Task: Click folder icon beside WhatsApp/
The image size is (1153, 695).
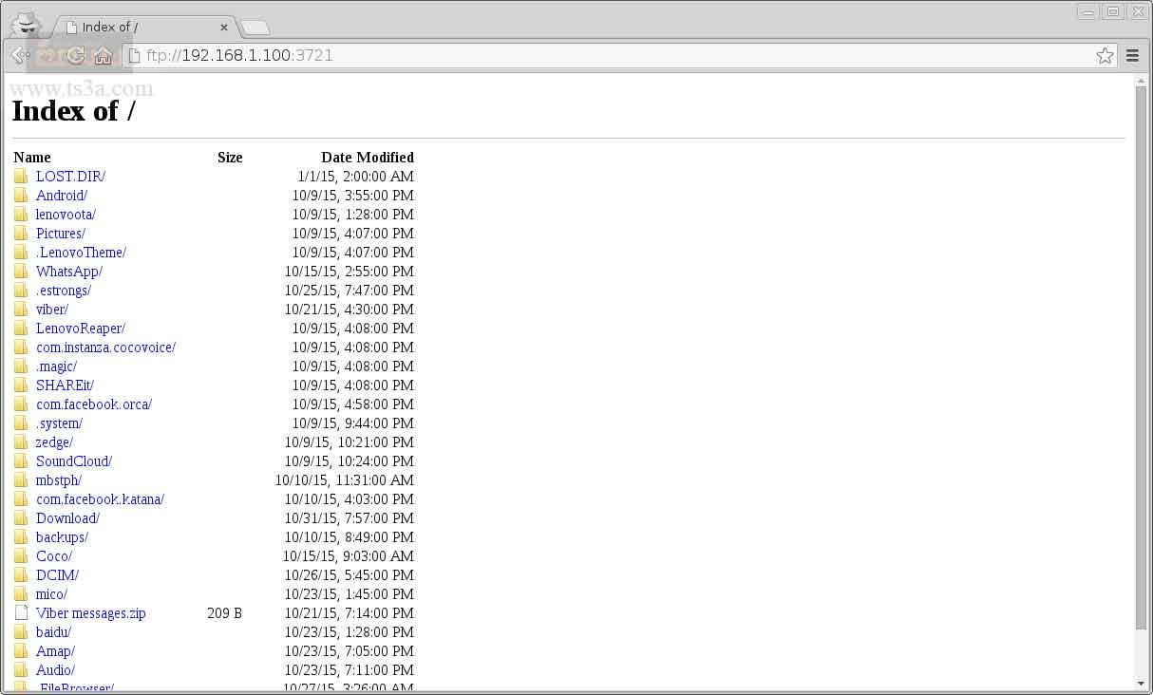Action: [x=21, y=272]
